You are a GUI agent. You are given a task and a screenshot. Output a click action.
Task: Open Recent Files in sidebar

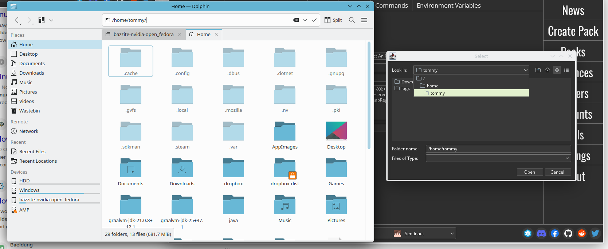[55, 151]
